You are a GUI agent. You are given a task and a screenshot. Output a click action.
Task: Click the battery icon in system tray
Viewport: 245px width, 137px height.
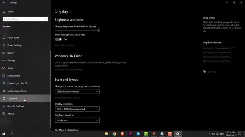[x=213, y=134]
